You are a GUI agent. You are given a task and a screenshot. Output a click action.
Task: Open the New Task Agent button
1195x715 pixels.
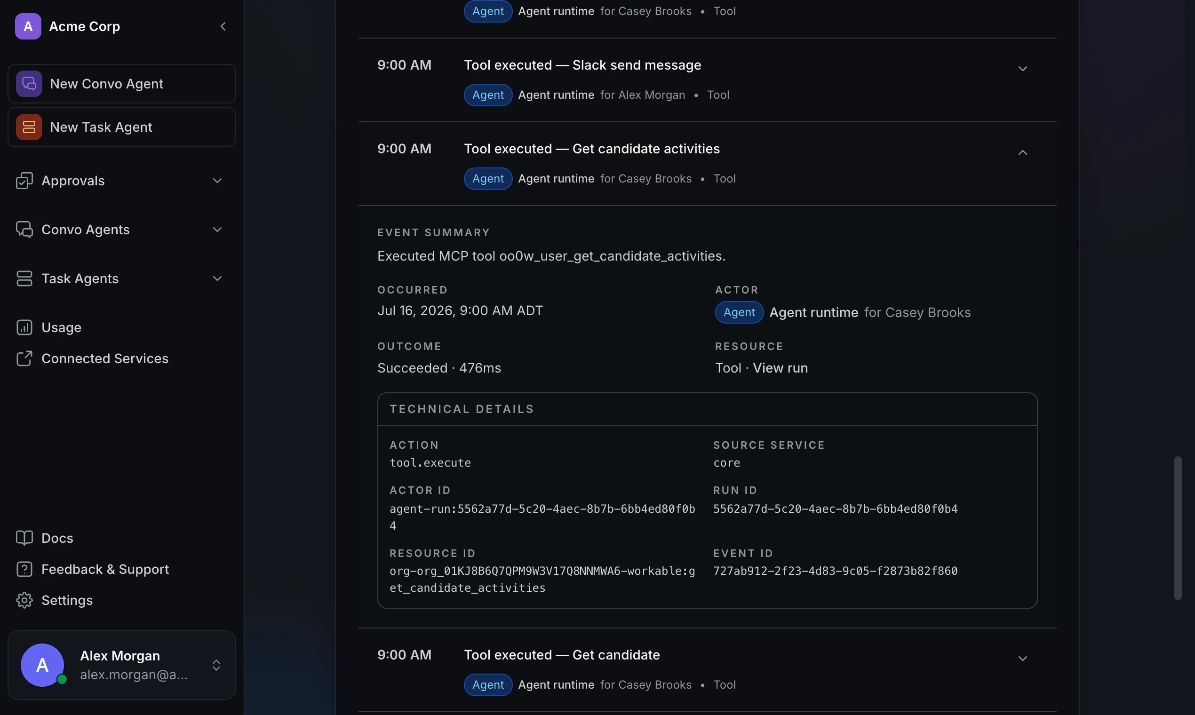point(122,127)
